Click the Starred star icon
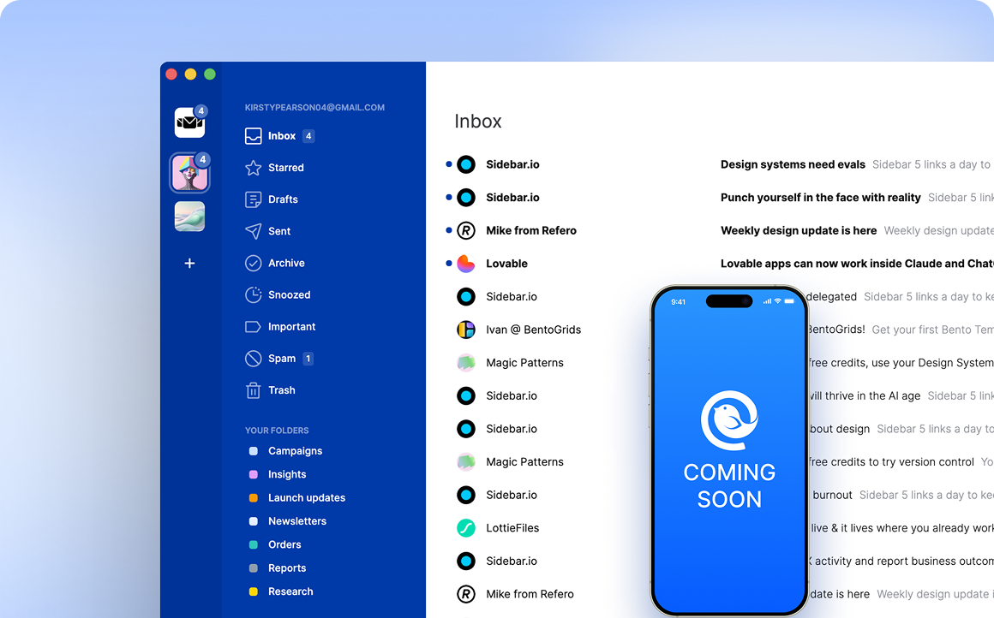This screenshot has width=994, height=618. (253, 168)
